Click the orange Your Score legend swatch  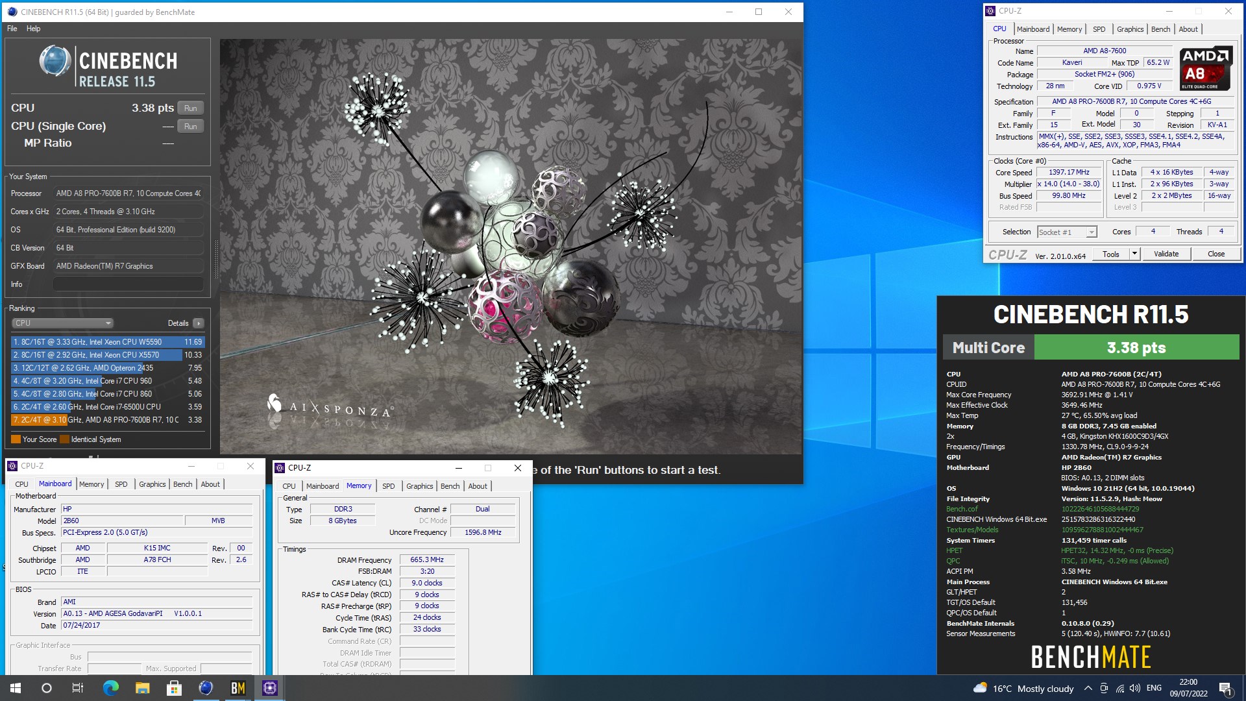(16, 439)
